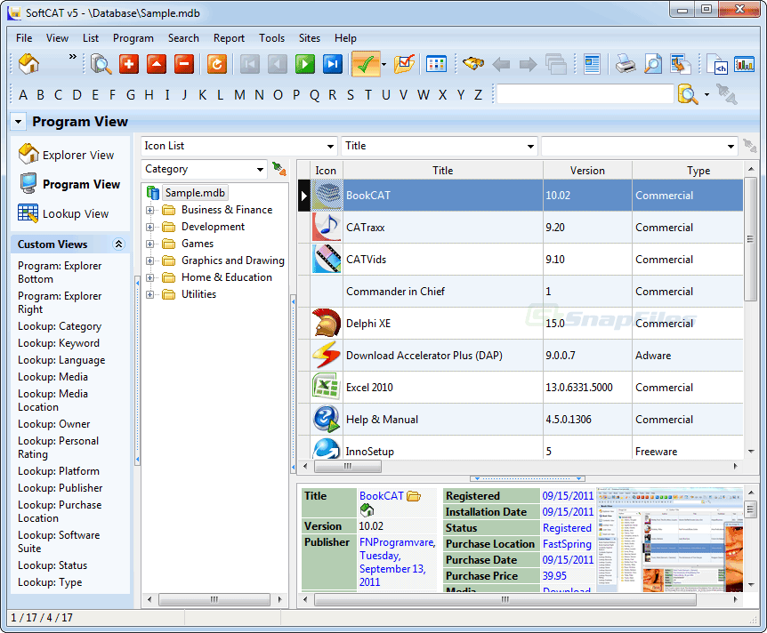This screenshot has width=767, height=633.
Task: Click the details pane horizontal scrollbar thumb
Action: 505,599
